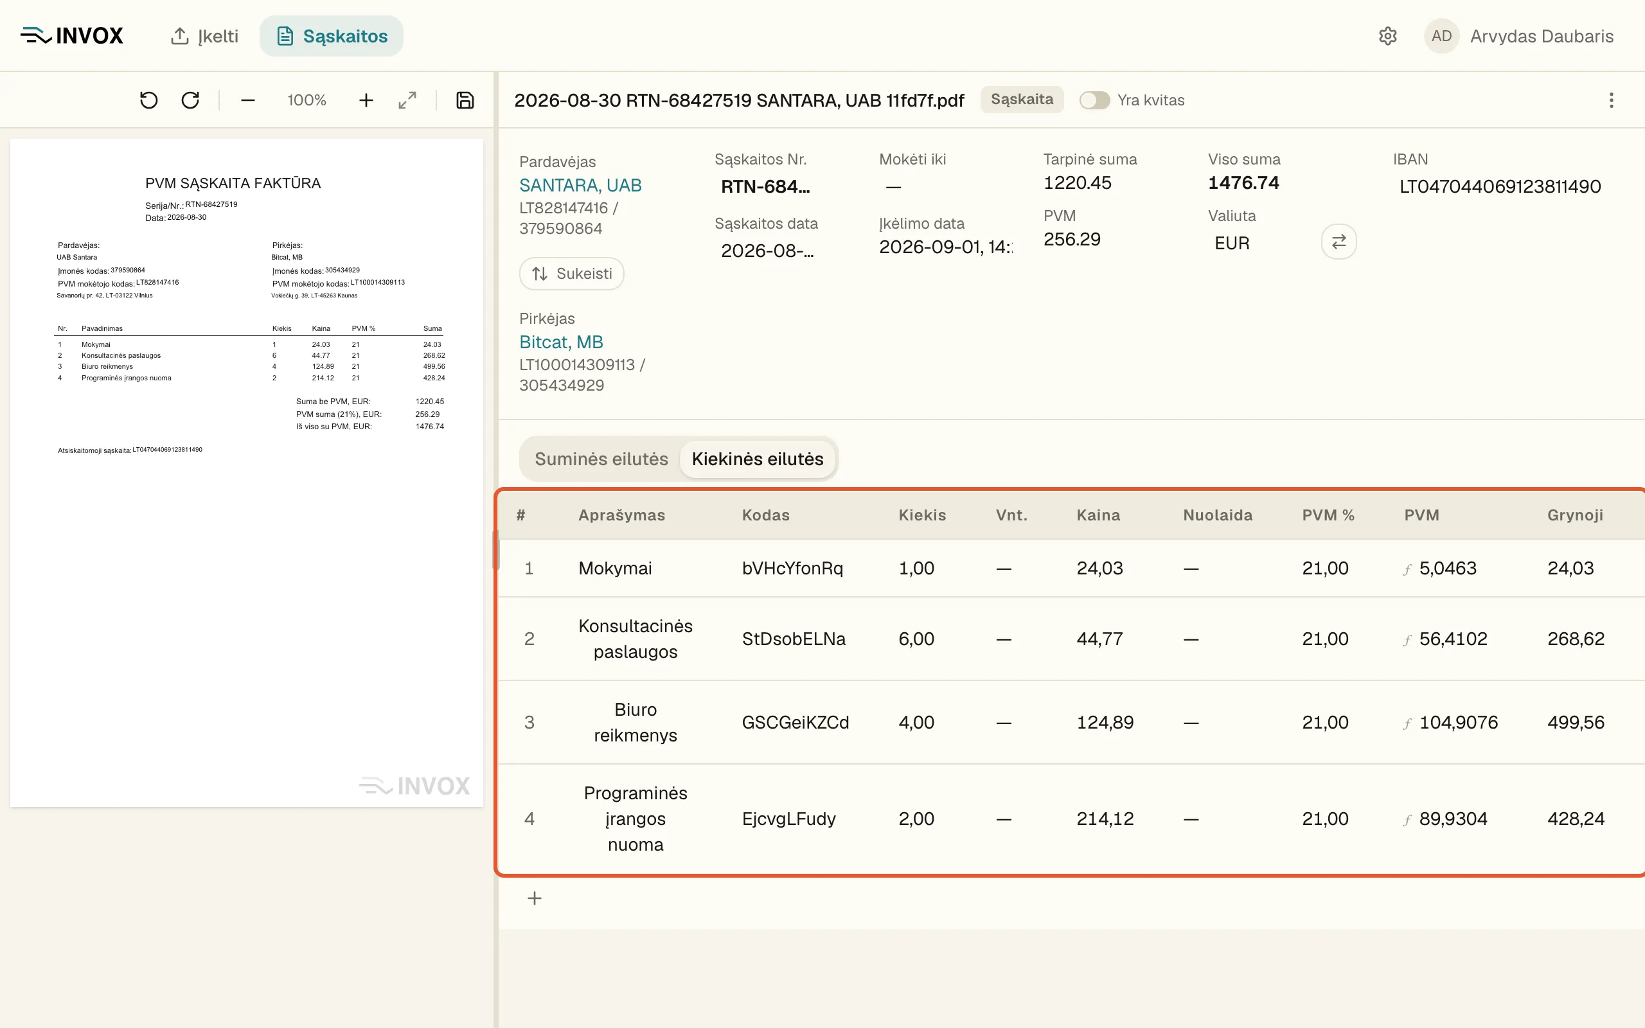Click the Viso suma value 1476.74

(1243, 183)
